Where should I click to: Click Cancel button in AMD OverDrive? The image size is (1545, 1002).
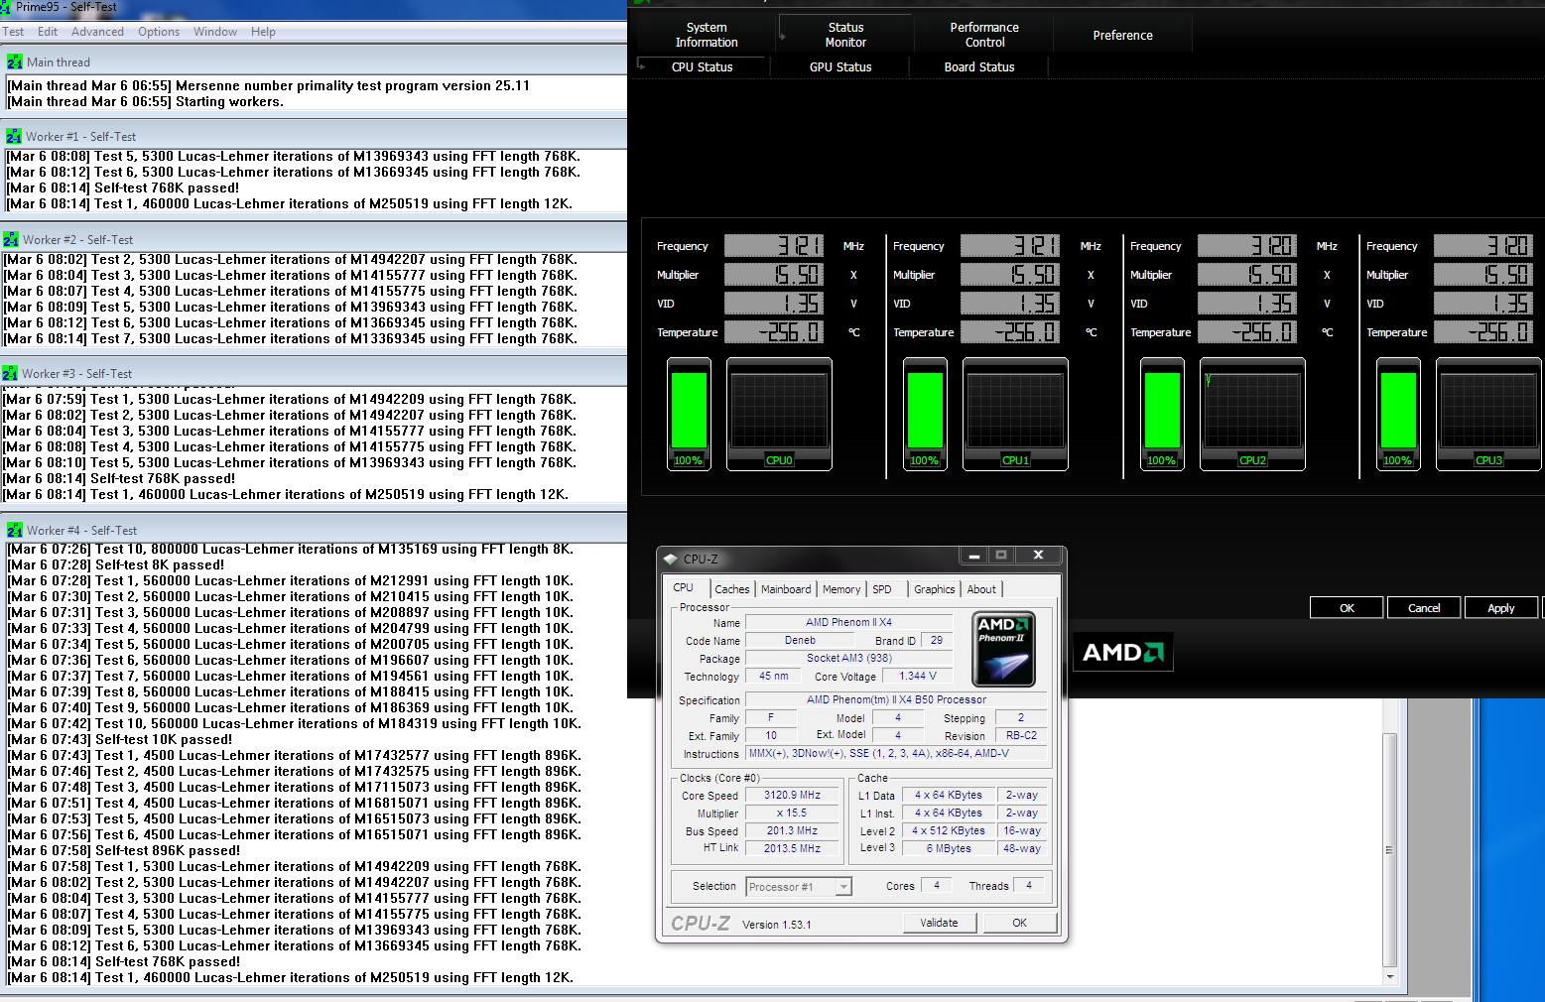pyautogui.click(x=1424, y=607)
